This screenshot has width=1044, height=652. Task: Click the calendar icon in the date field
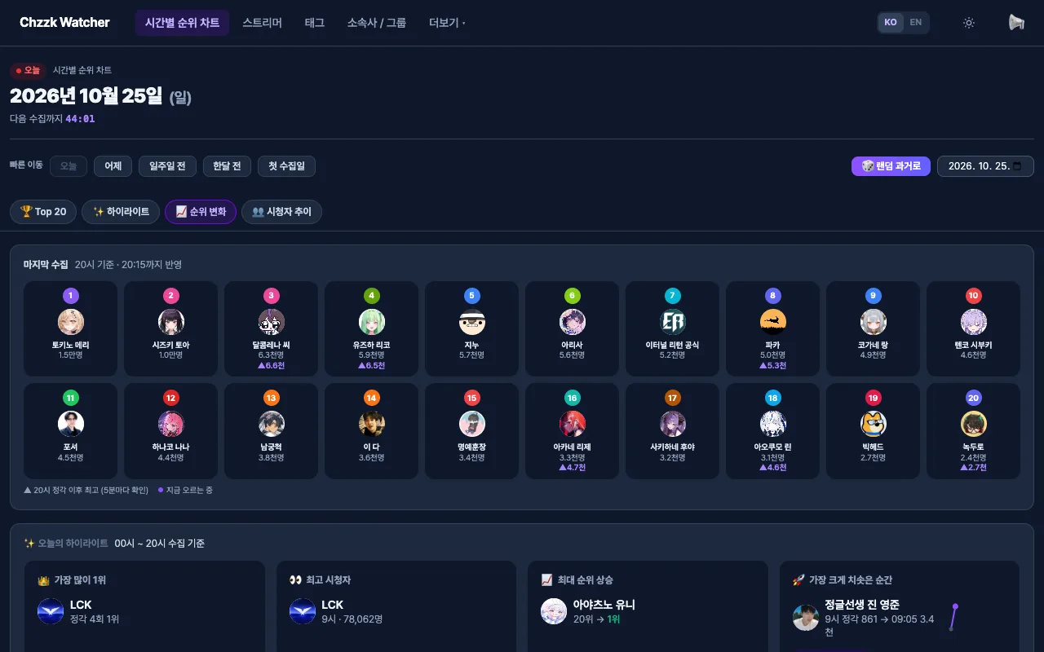pos(1017,166)
